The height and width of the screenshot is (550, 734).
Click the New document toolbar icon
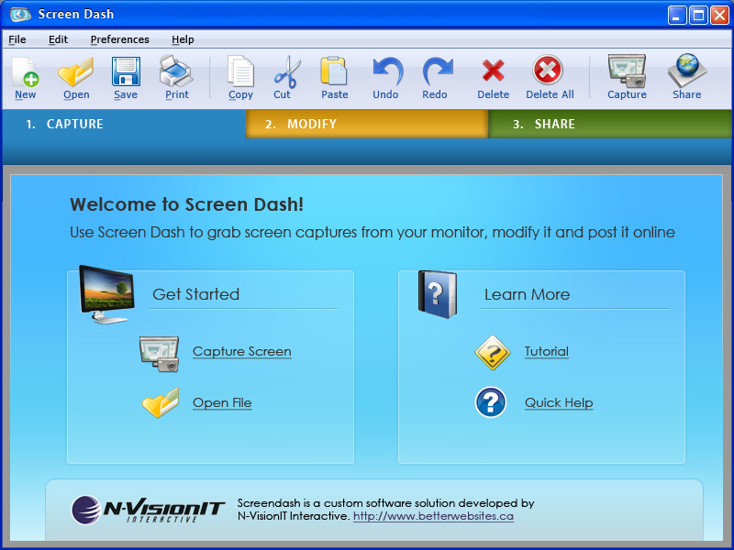tap(26, 72)
